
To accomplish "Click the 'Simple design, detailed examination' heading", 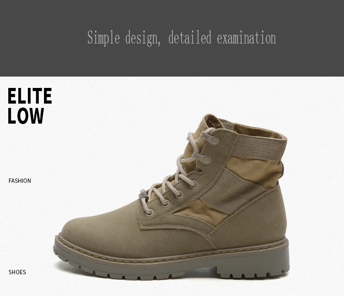I will pyautogui.click(x=182, y=38).
